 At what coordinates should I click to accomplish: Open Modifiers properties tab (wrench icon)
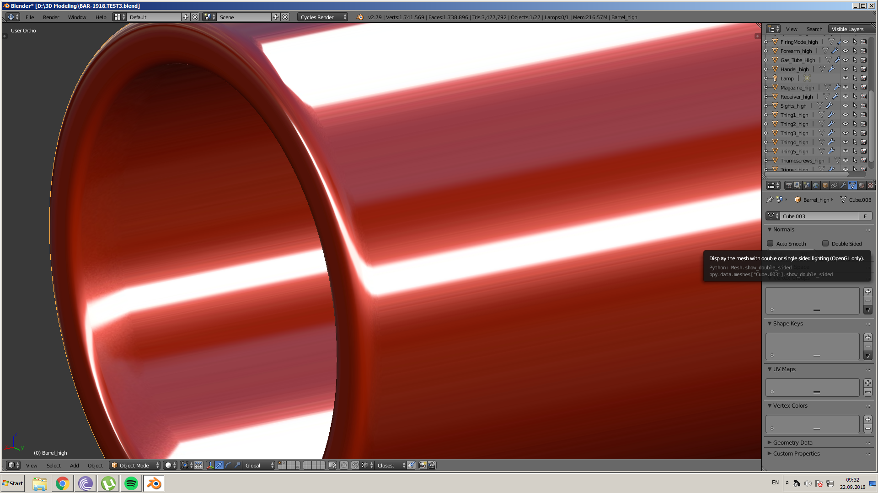(843, 185)
